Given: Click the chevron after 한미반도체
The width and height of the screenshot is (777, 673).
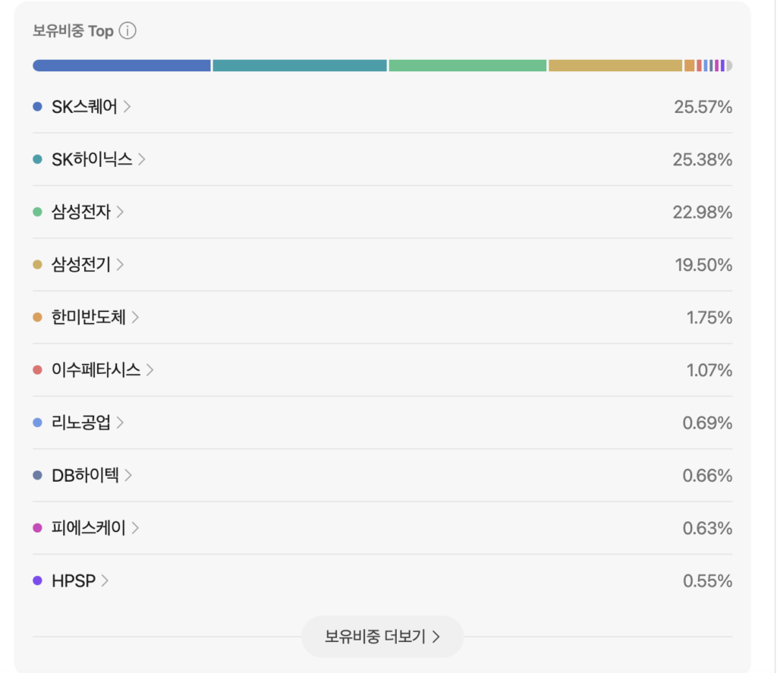Looking at the screenshot, I should pyautogui.click(x=135, y=317).
